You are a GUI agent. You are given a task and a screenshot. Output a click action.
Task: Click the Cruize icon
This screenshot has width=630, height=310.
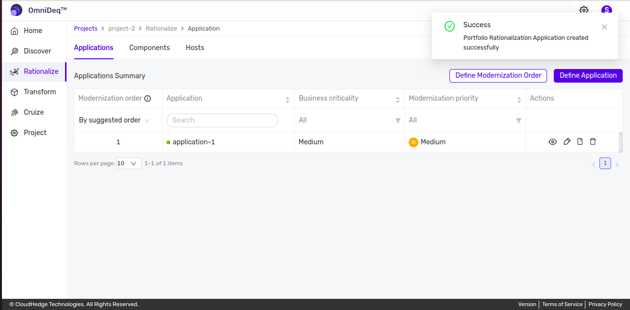(15, 112)
